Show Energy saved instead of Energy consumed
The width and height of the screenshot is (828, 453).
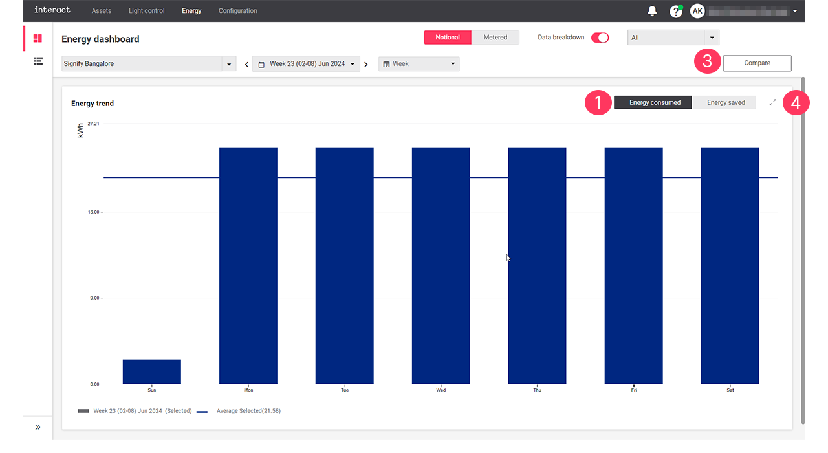coord(725,102)
